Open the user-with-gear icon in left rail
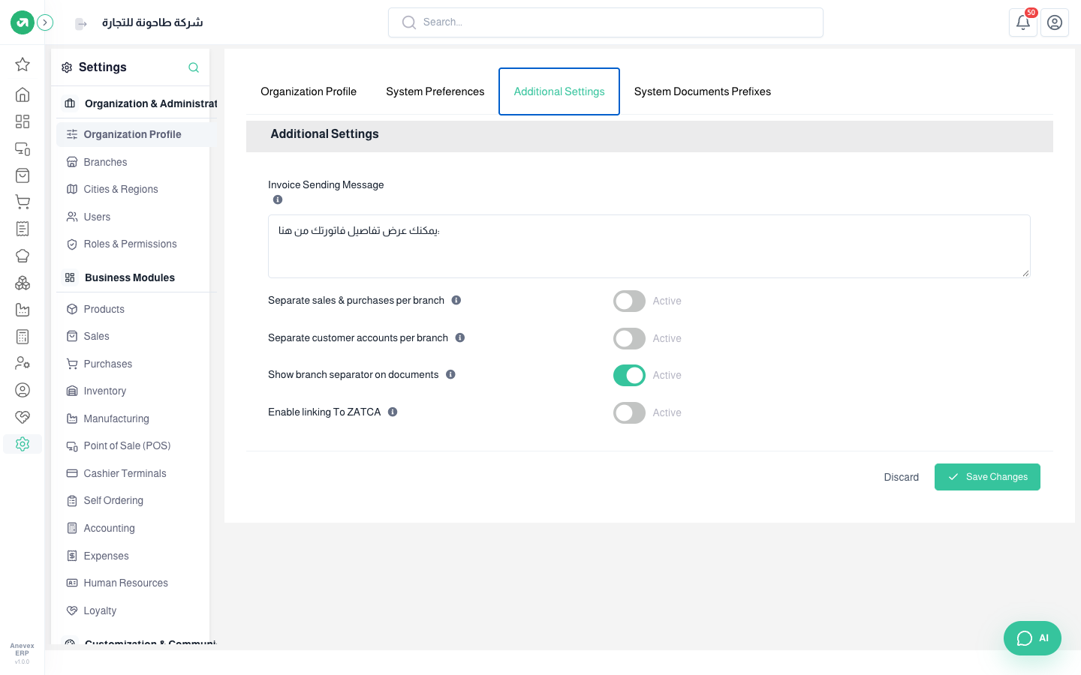This screenshot has width=1081, height=675. click(x=23, y=363)
